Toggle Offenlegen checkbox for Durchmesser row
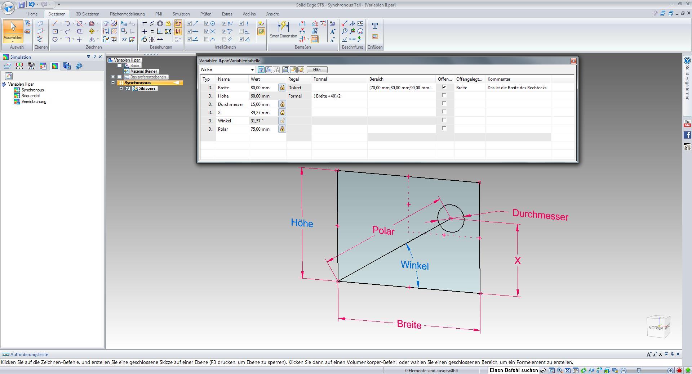The height and width of the screenshot is (374, 692). tap(444, 104)
